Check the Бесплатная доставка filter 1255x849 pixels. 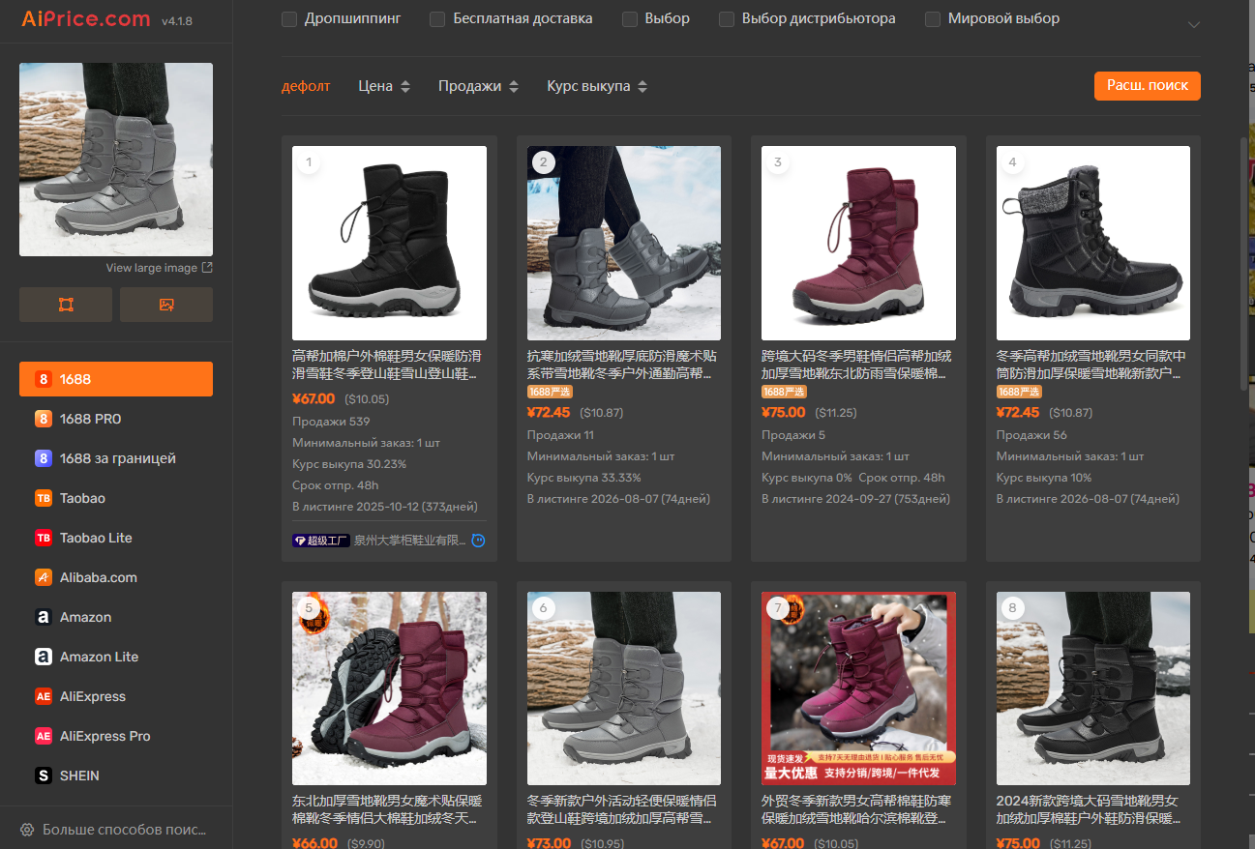click(x=437, y=18)
